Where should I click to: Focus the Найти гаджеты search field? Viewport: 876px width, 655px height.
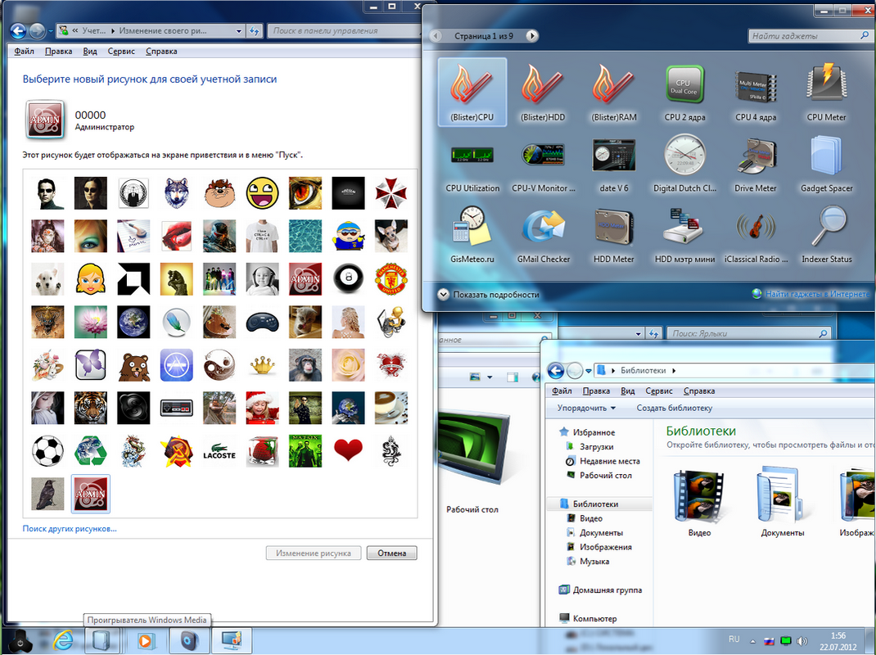click(x=803, y=36)
